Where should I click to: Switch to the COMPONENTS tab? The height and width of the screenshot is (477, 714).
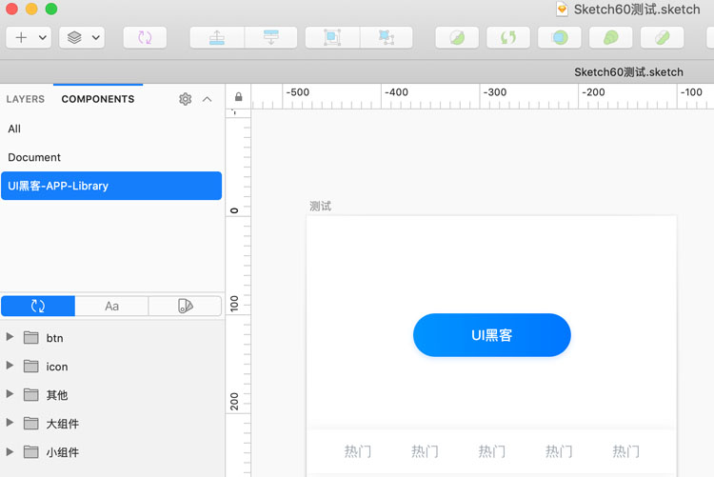98,99
